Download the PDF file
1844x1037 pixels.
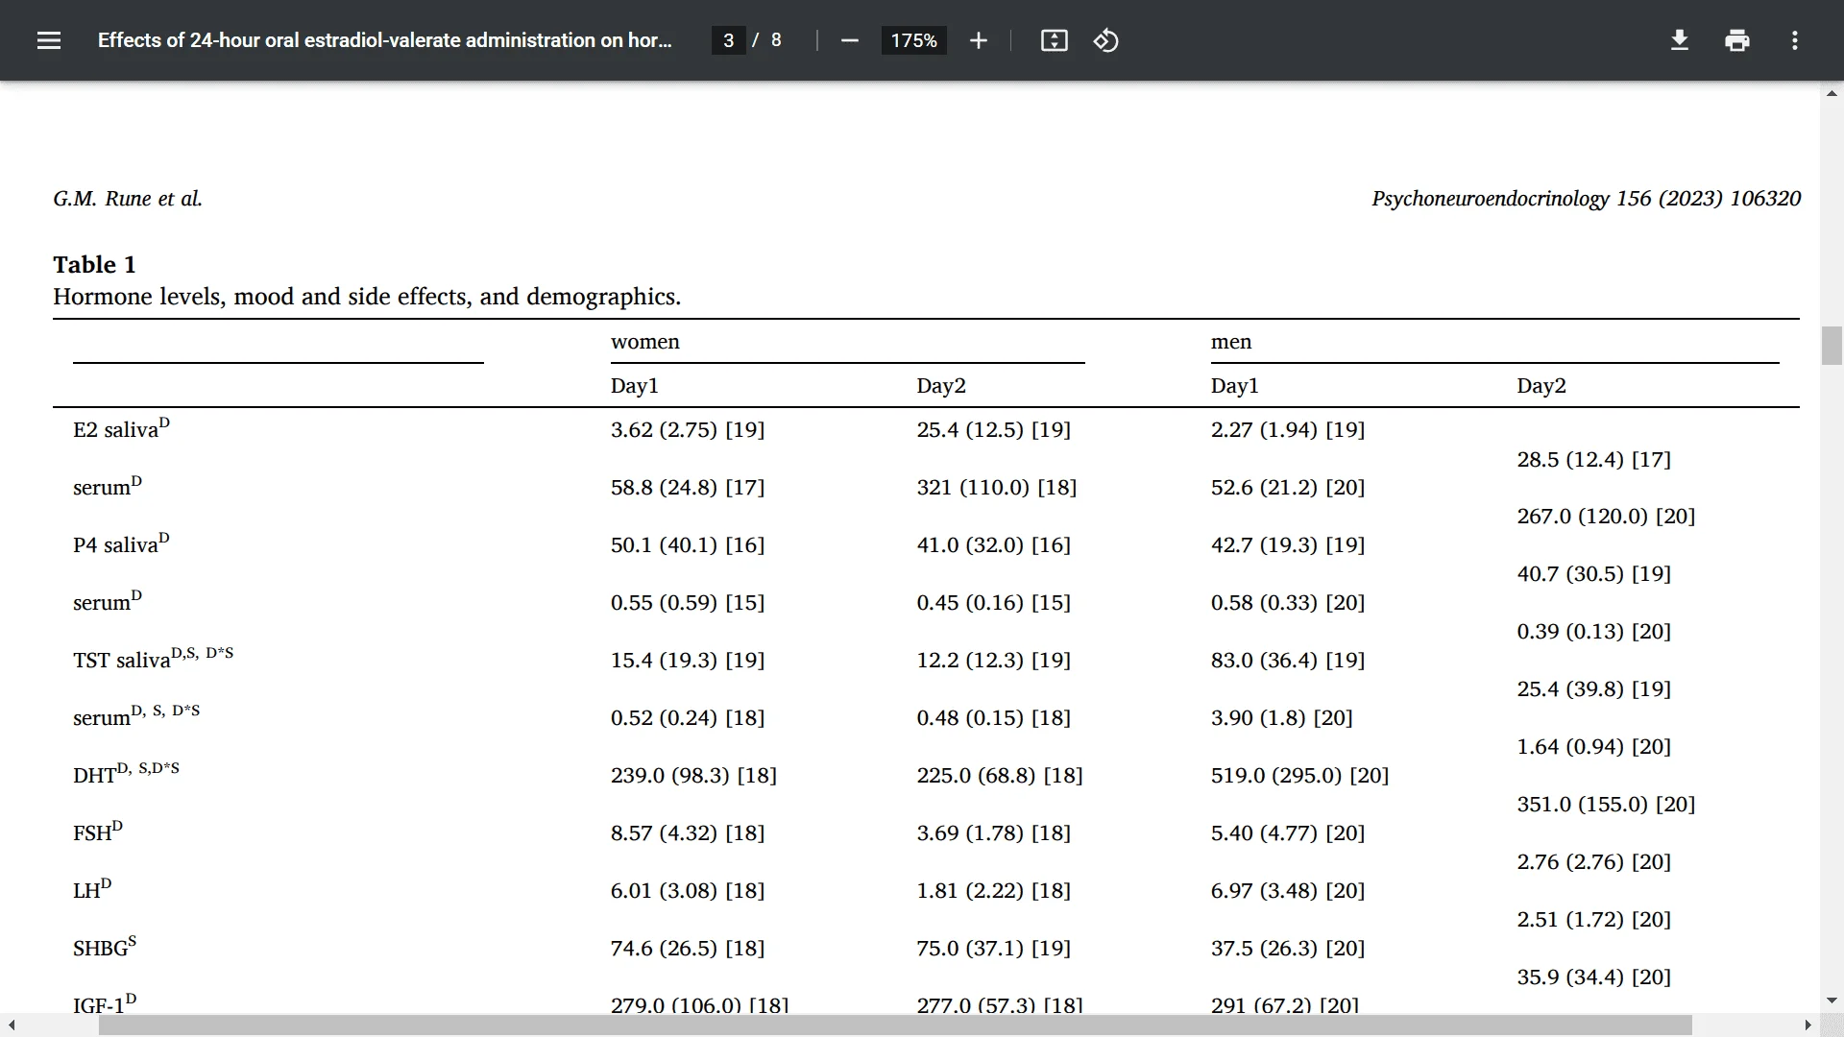(1679, 40)
